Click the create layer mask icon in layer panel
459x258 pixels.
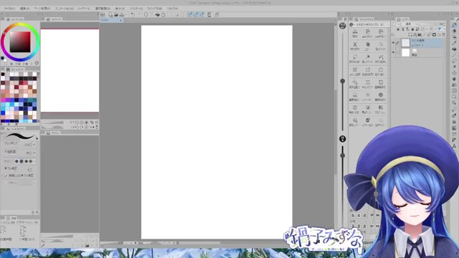click(434, 35)
